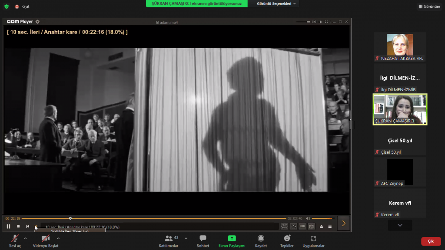This screenshot has height=250, width=445.
Task: Open GOM Player settings gear
Action: click(x=37, y=22)
